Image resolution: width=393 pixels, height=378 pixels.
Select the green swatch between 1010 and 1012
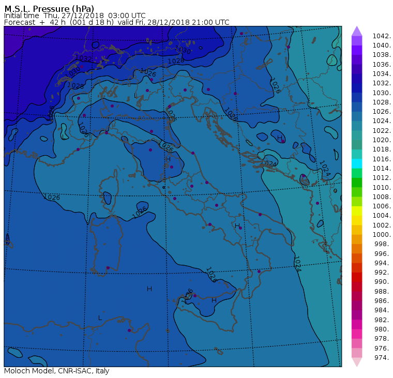(357, 183)
